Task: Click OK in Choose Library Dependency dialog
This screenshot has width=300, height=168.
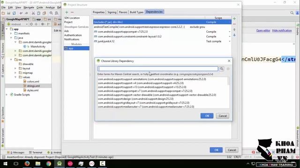Action: pyautogui.click(x=207, y=116)
